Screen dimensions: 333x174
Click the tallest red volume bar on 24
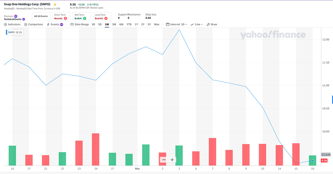pos(95,149)
